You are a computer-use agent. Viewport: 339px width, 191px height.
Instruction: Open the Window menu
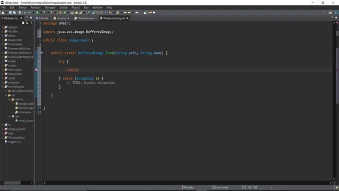(x=97, y=7)
